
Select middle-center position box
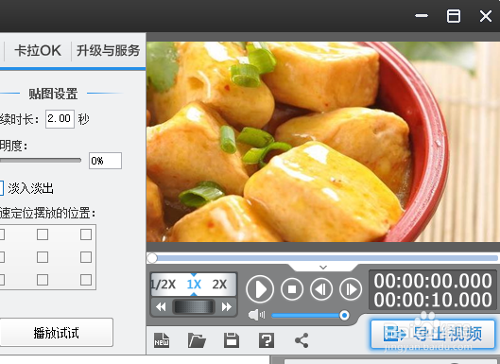coord(43,257)
